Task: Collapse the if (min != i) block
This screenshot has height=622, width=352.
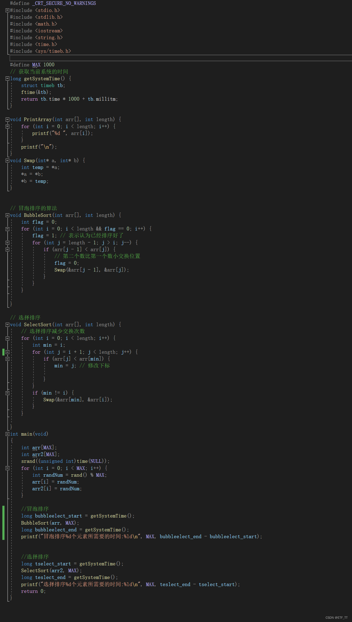Action: 8,393
